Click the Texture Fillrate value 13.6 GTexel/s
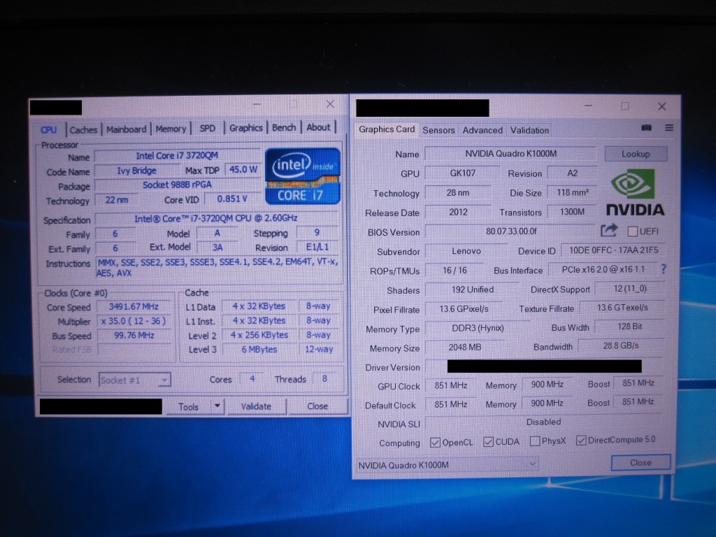 [622, 308]
